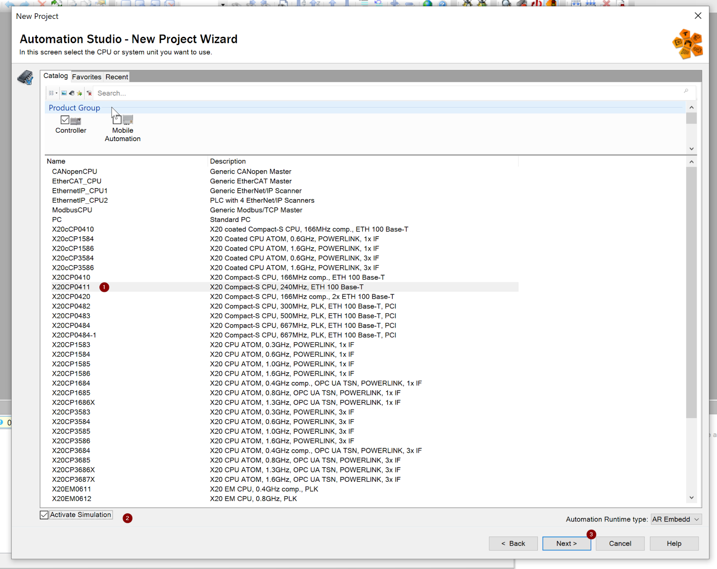Switch to the Recent tab
The height and width of the screenshot is (569, 717).
coord(117,77)
